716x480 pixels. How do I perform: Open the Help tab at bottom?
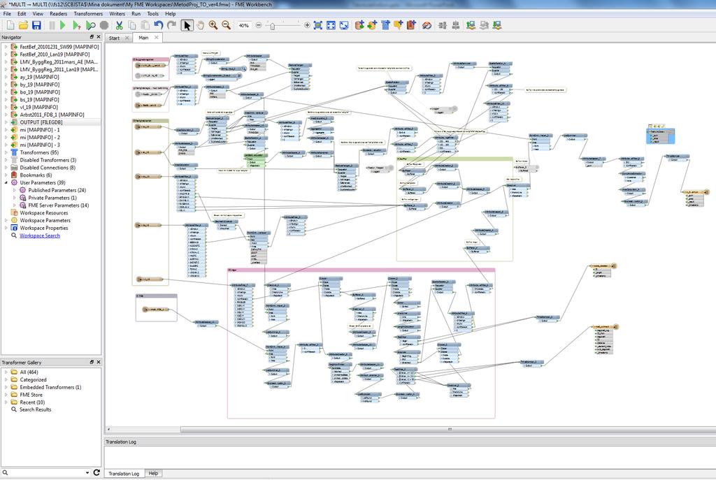(x=153, y=473)
